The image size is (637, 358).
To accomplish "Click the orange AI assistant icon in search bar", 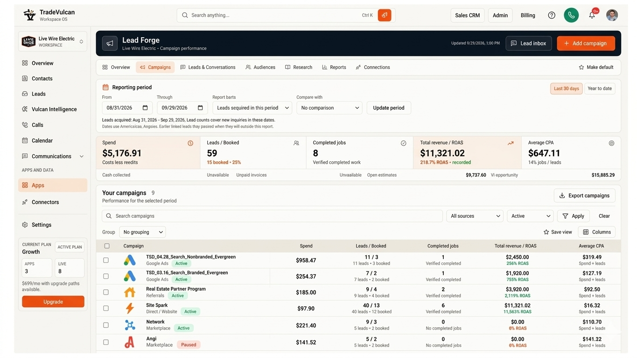I will pyautogui.click(x=385, y=15).
